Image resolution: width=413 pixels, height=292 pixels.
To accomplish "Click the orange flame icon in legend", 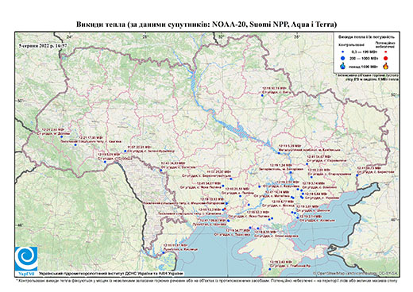I will pos(386,66).
